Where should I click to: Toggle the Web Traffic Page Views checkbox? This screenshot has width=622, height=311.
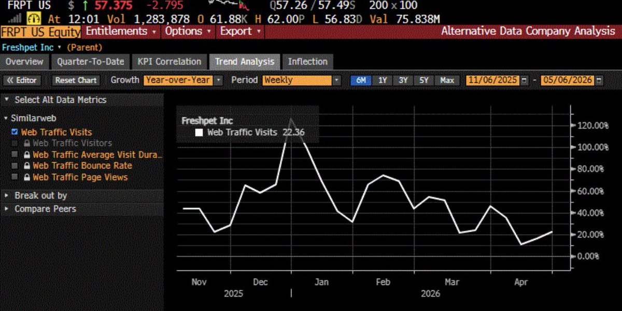[x=15, y=177]
